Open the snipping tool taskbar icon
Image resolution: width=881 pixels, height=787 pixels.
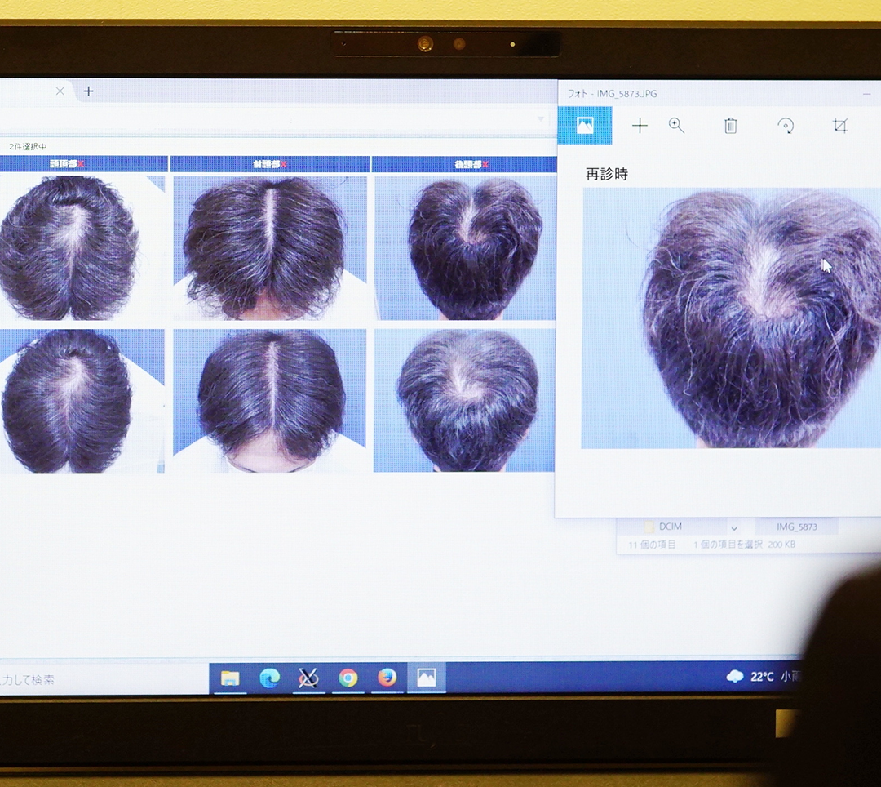click(308, 678)
